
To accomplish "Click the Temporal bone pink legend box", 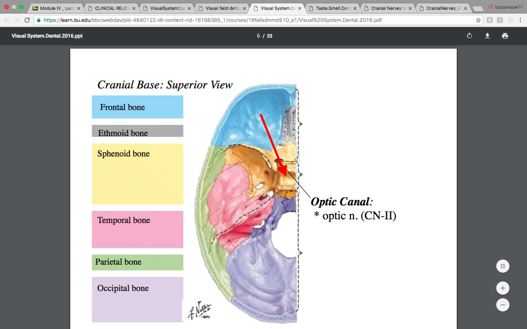I will 137,229.
